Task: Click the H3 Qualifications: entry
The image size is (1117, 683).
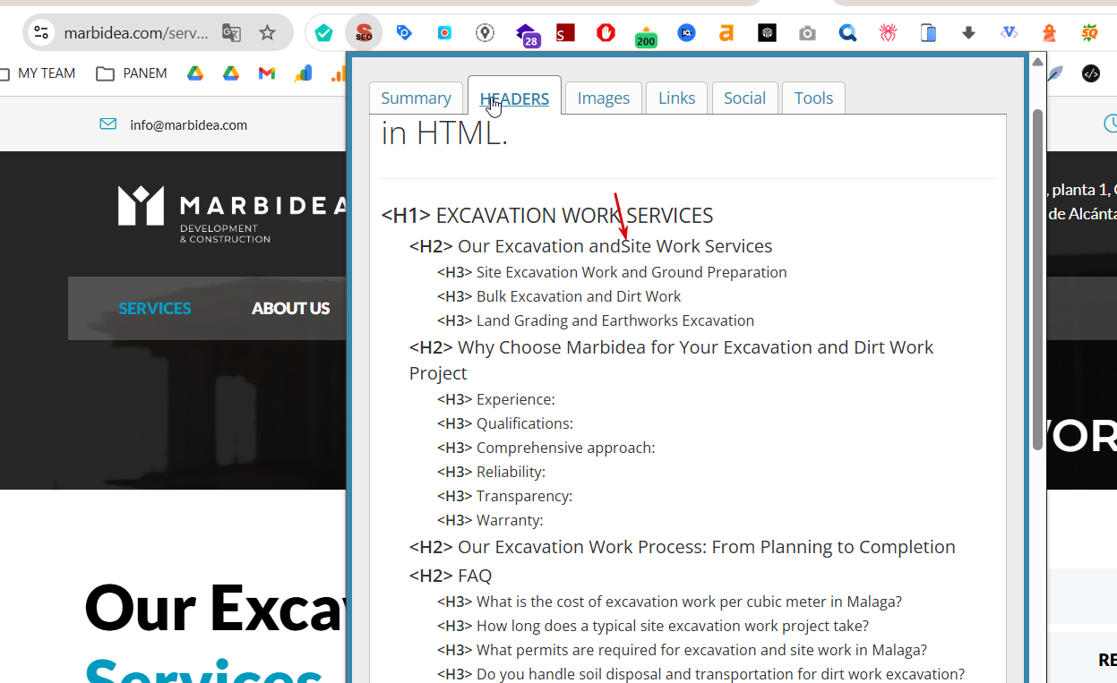Action: [x=505, y=423]
